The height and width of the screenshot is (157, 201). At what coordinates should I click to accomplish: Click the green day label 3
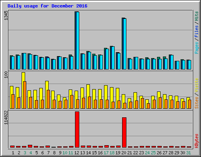click(25, 153)
